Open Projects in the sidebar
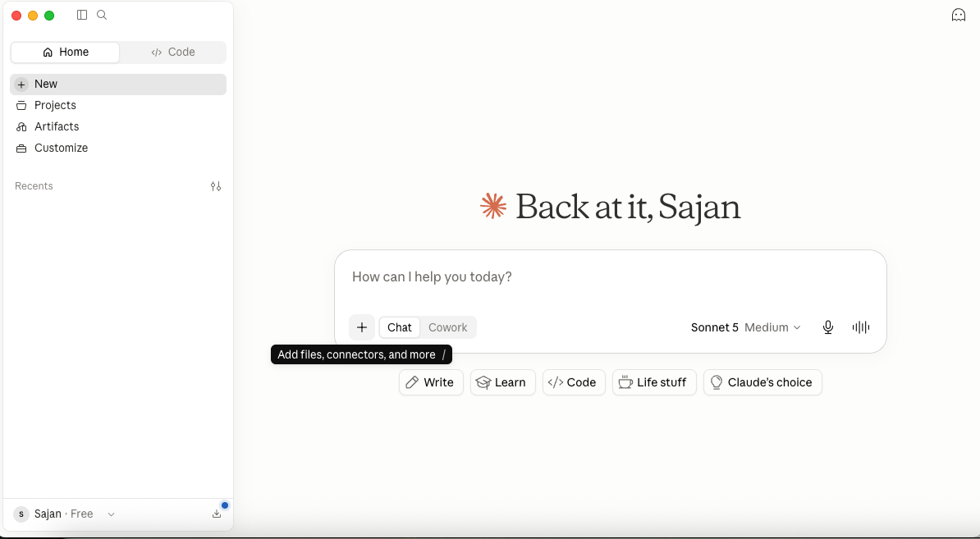The image size is (980, 539). tap(118, 106)
